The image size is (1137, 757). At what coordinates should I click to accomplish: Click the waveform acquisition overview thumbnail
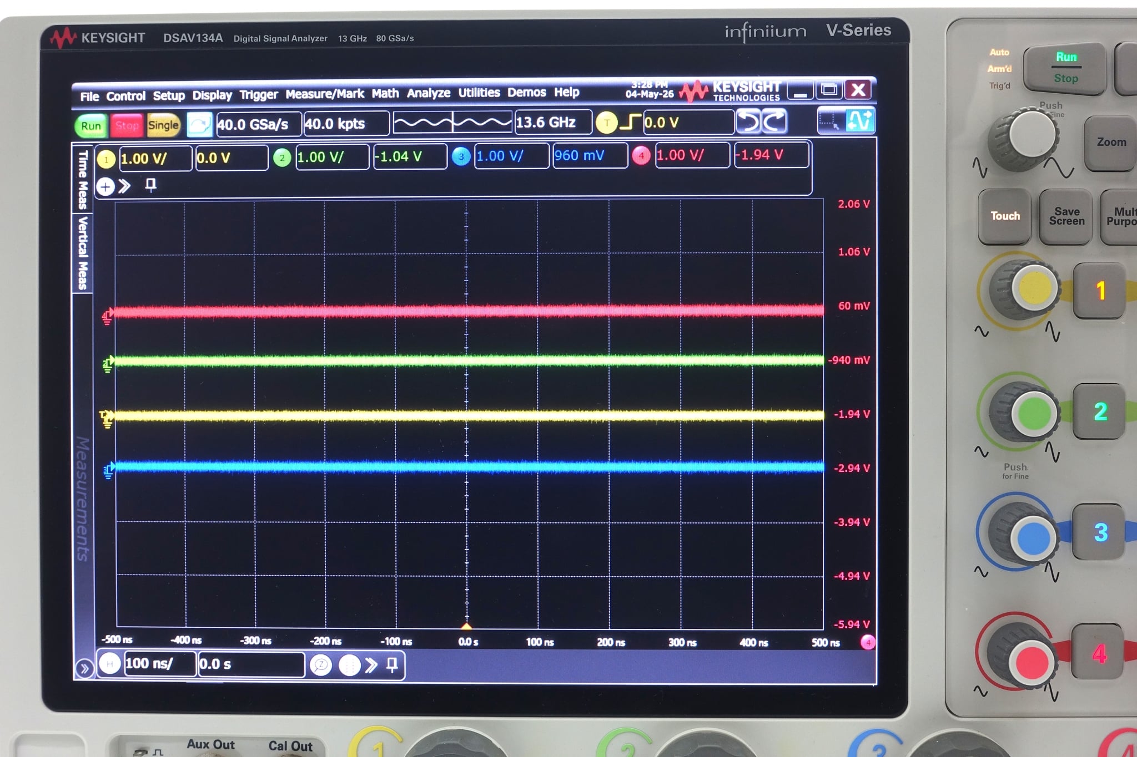pos(452,122)
